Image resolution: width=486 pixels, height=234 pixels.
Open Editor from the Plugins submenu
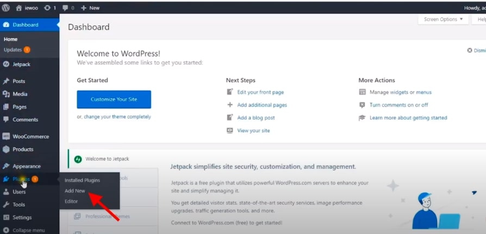(71, 201)
